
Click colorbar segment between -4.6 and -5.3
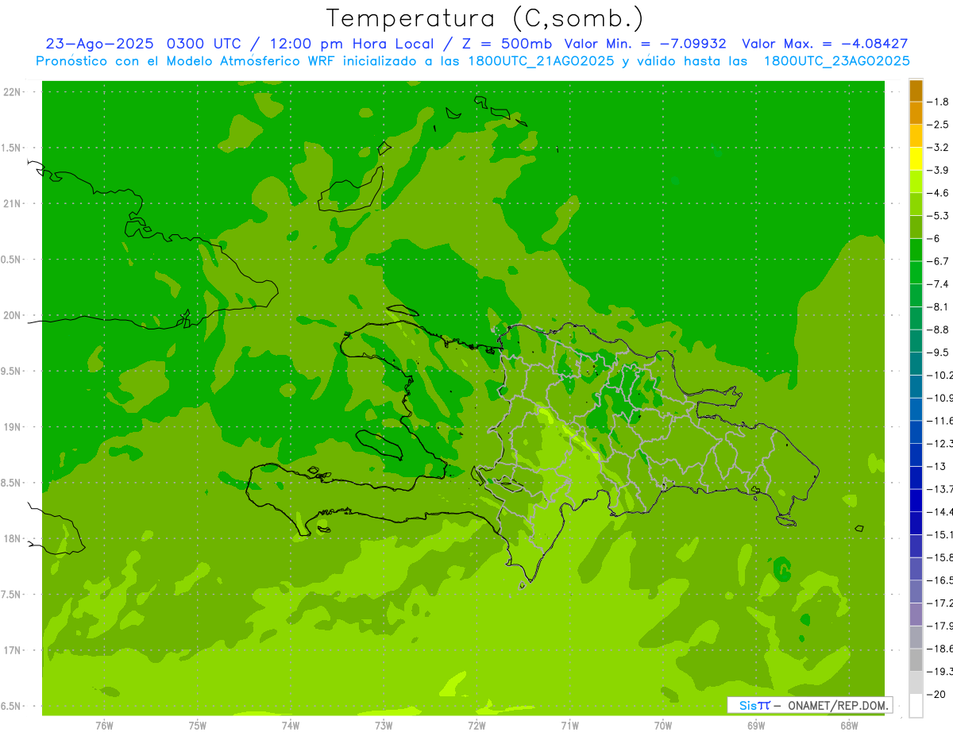[916, 204]
